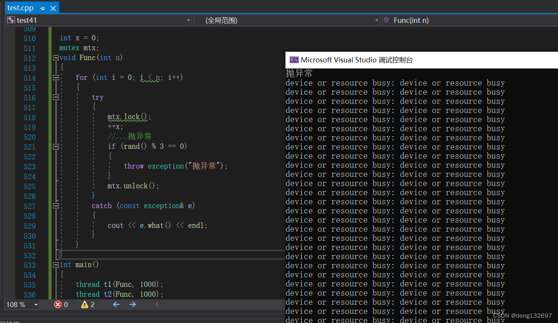Click line number 510
Viewport: 558px width, 323px height.
30,38
